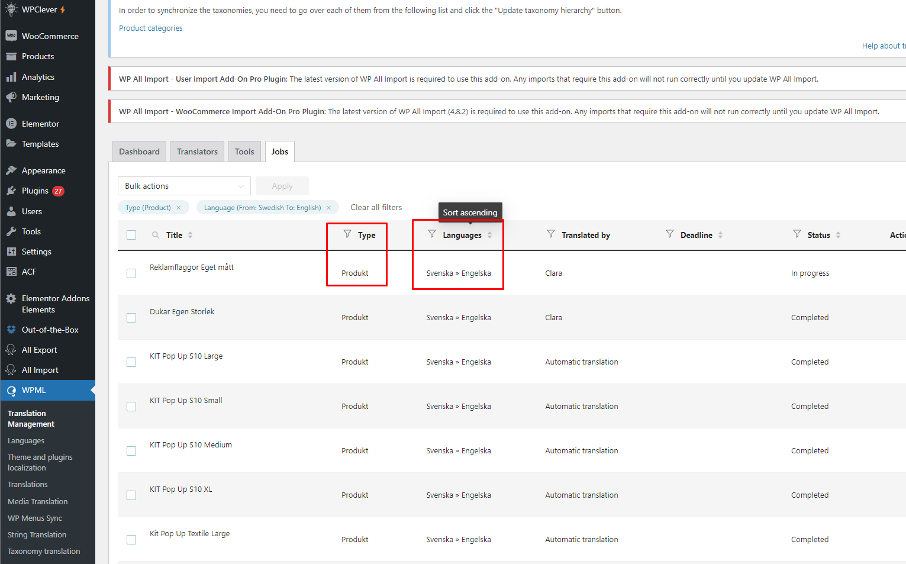Open WP Menus Sync submenu item
The width and height of the screenshot is (906, 564).
[35, 518]
